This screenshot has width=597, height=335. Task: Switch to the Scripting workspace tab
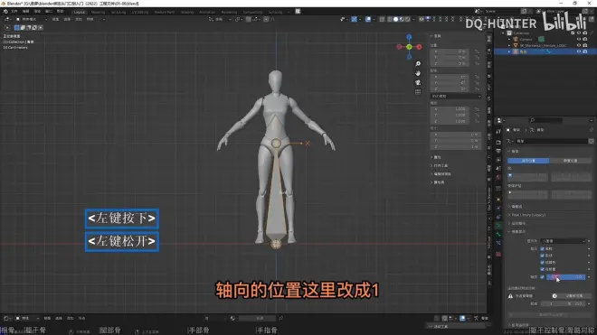(275, 12)
